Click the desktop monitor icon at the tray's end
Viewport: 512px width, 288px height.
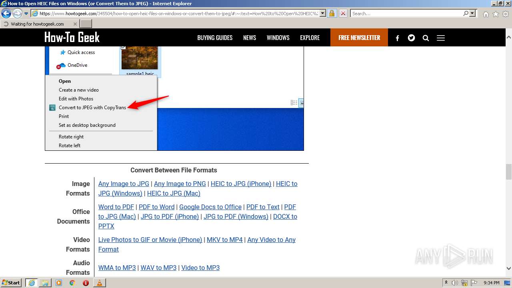pyautogui.click(x=508, y=283)
